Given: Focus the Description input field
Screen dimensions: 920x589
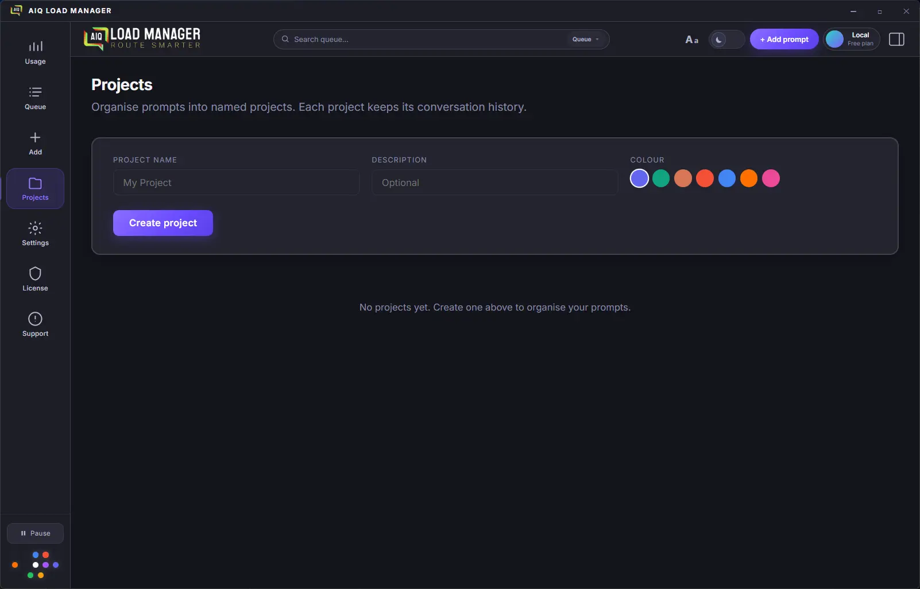Looking at the screenshot, I should [495, 183].
